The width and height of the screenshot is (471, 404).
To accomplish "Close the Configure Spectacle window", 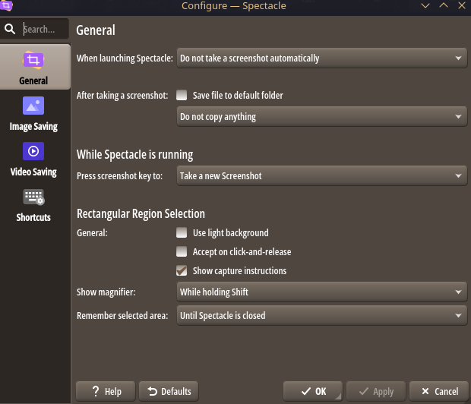I will coord(462,5).
